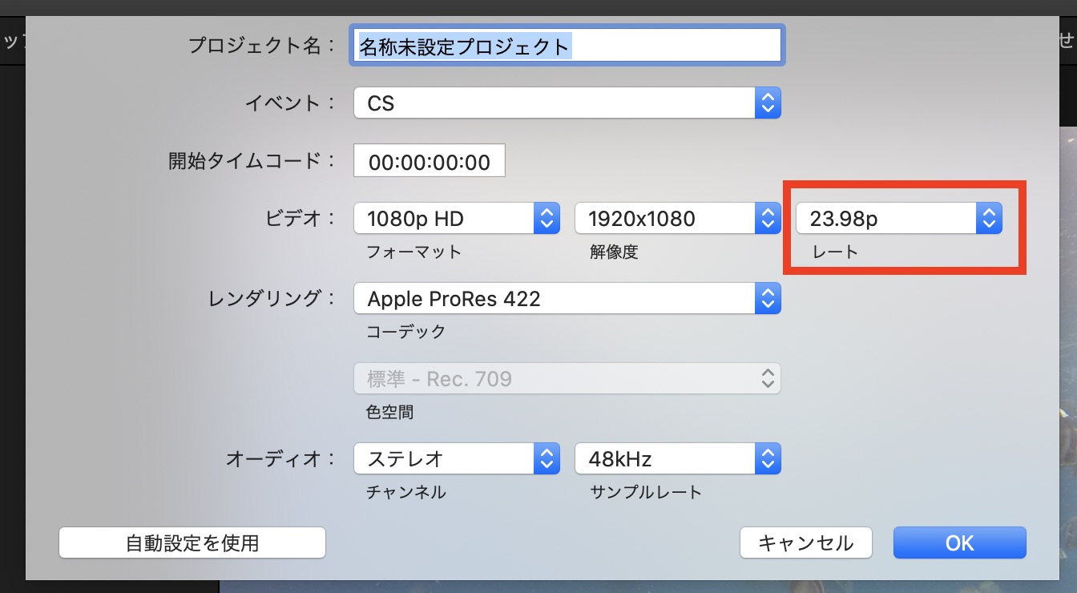Click the blue chevron arrows beside 48kHz
This screenshot has height=593, width=1077.
pos(767,459)
